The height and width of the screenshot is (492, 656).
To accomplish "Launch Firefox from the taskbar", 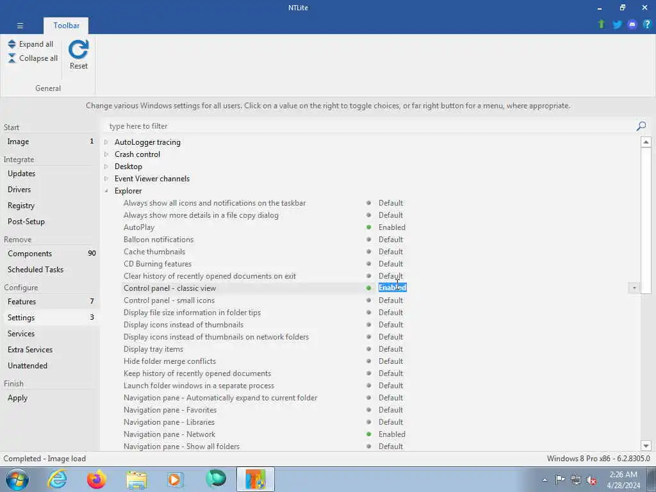I will [x=97, y=479].
